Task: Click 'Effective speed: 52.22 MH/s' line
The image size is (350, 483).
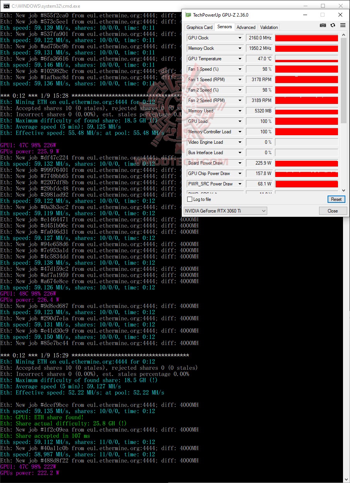Action: pos(82,393)
